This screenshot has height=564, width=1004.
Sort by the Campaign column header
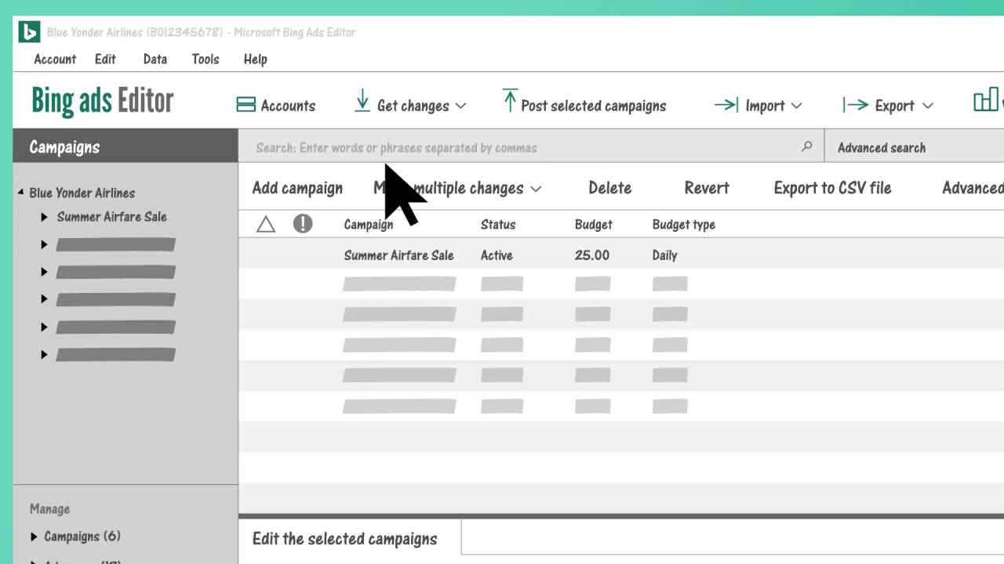[369, 225]
